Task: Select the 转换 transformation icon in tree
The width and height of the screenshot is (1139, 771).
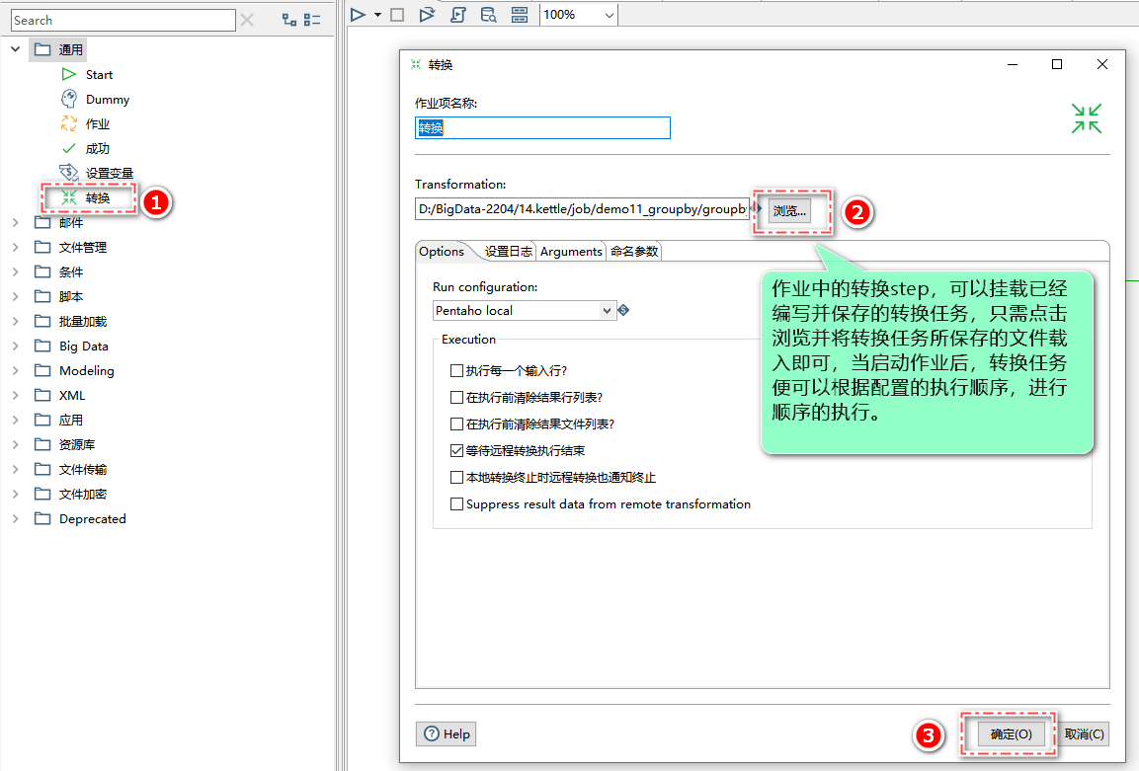Action: (x=69, y=197)
